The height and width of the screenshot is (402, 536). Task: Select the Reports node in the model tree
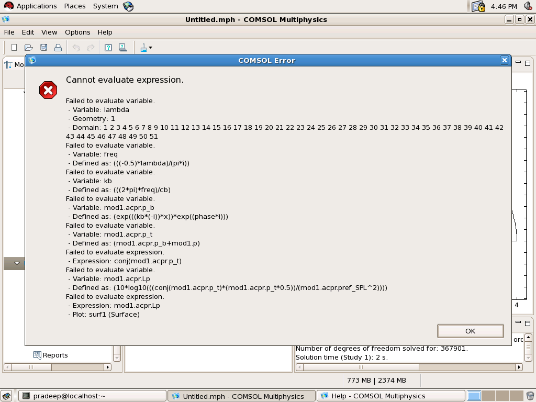click(55, 355)
